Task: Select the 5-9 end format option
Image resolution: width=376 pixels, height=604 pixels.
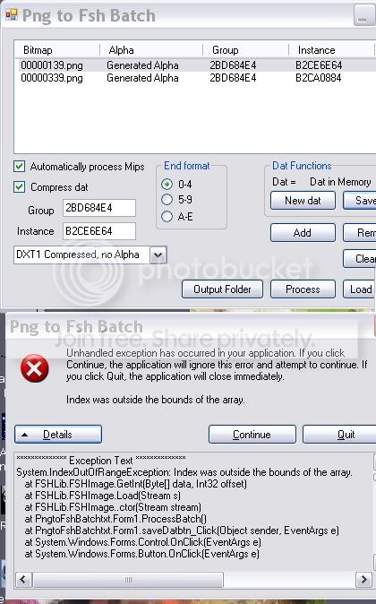Action: pyautogui.click(x=167, y=200)
